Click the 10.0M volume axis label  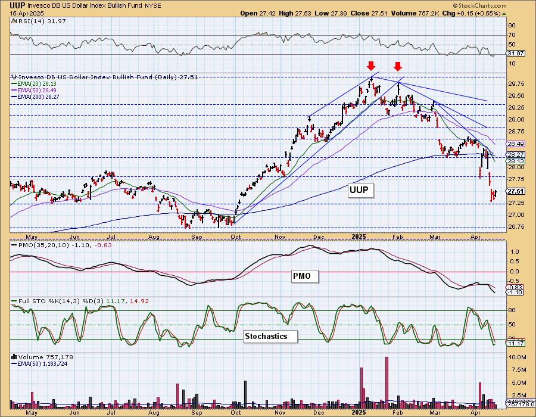(x=518, y=357)
